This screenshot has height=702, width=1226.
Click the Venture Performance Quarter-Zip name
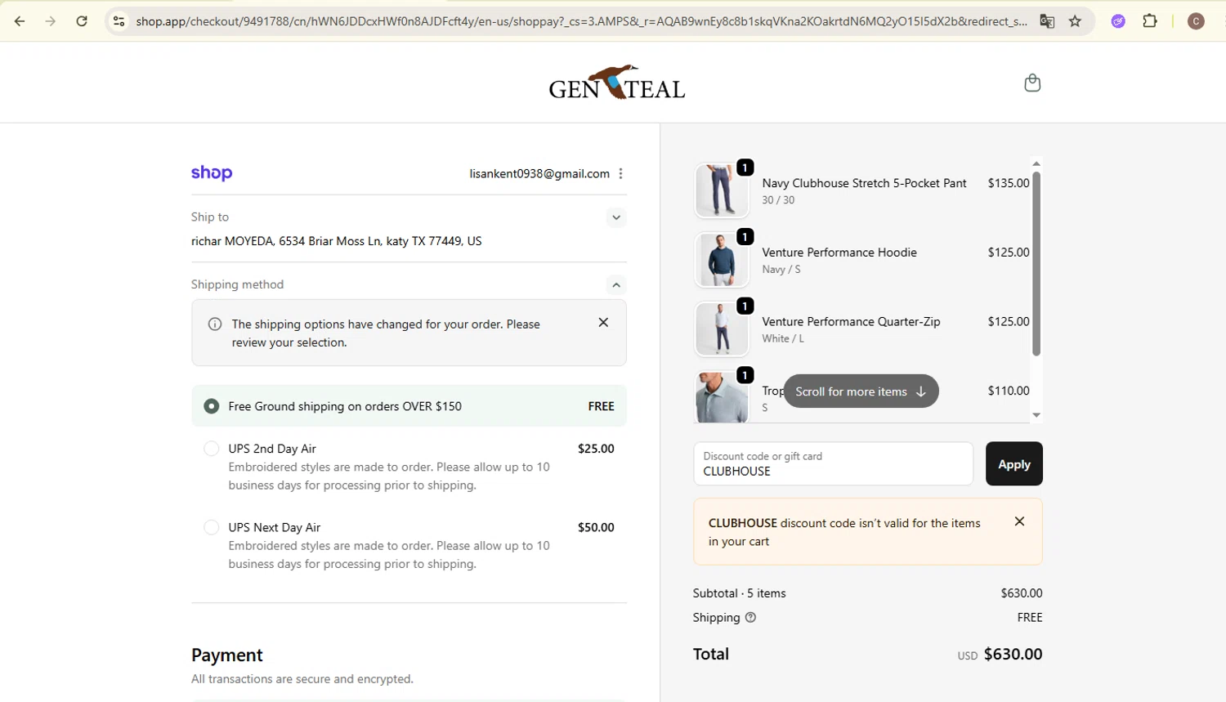coord(851,322)
